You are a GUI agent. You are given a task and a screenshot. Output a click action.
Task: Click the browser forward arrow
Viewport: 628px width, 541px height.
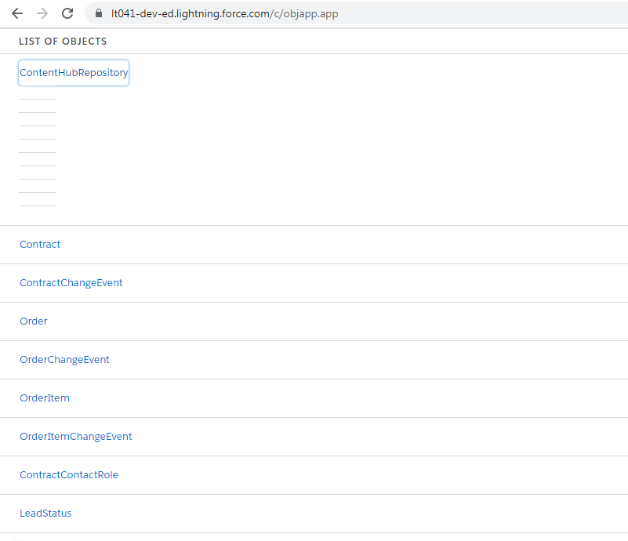tap(42, 13)
